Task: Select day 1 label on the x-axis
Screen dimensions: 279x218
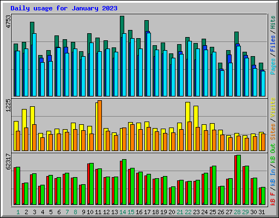Action: point(18,212)
